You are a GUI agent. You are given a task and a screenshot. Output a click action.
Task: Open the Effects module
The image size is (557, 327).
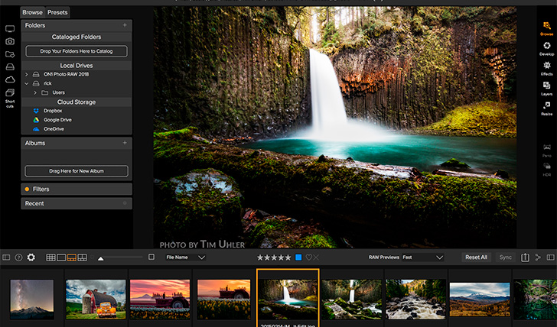[x=547, y=69]
